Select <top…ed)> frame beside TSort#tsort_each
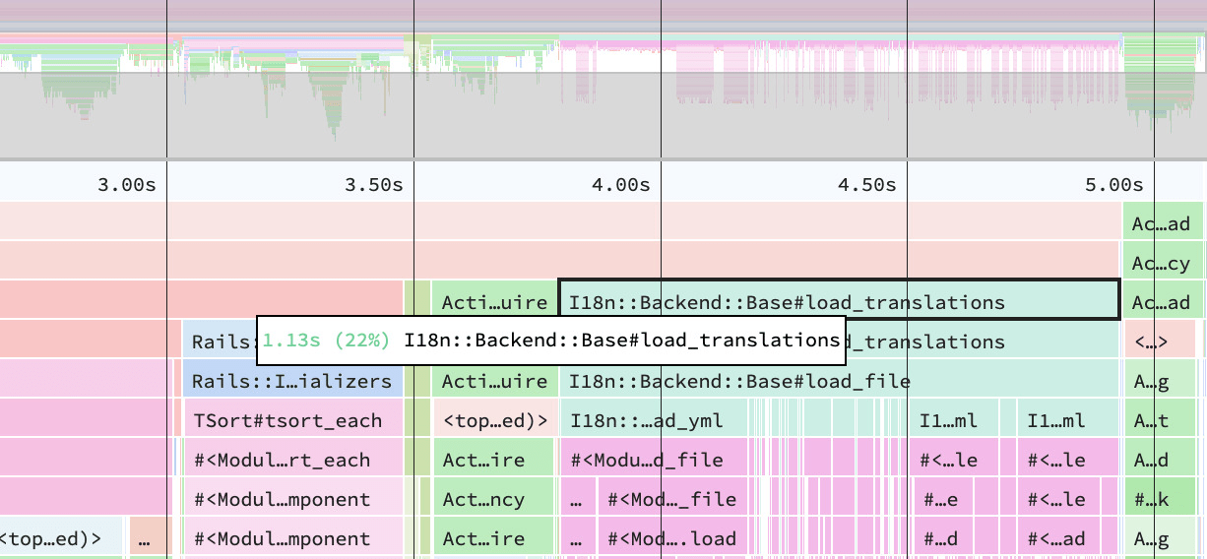Viewport: 1207px width, 559px height. point(495,419)
